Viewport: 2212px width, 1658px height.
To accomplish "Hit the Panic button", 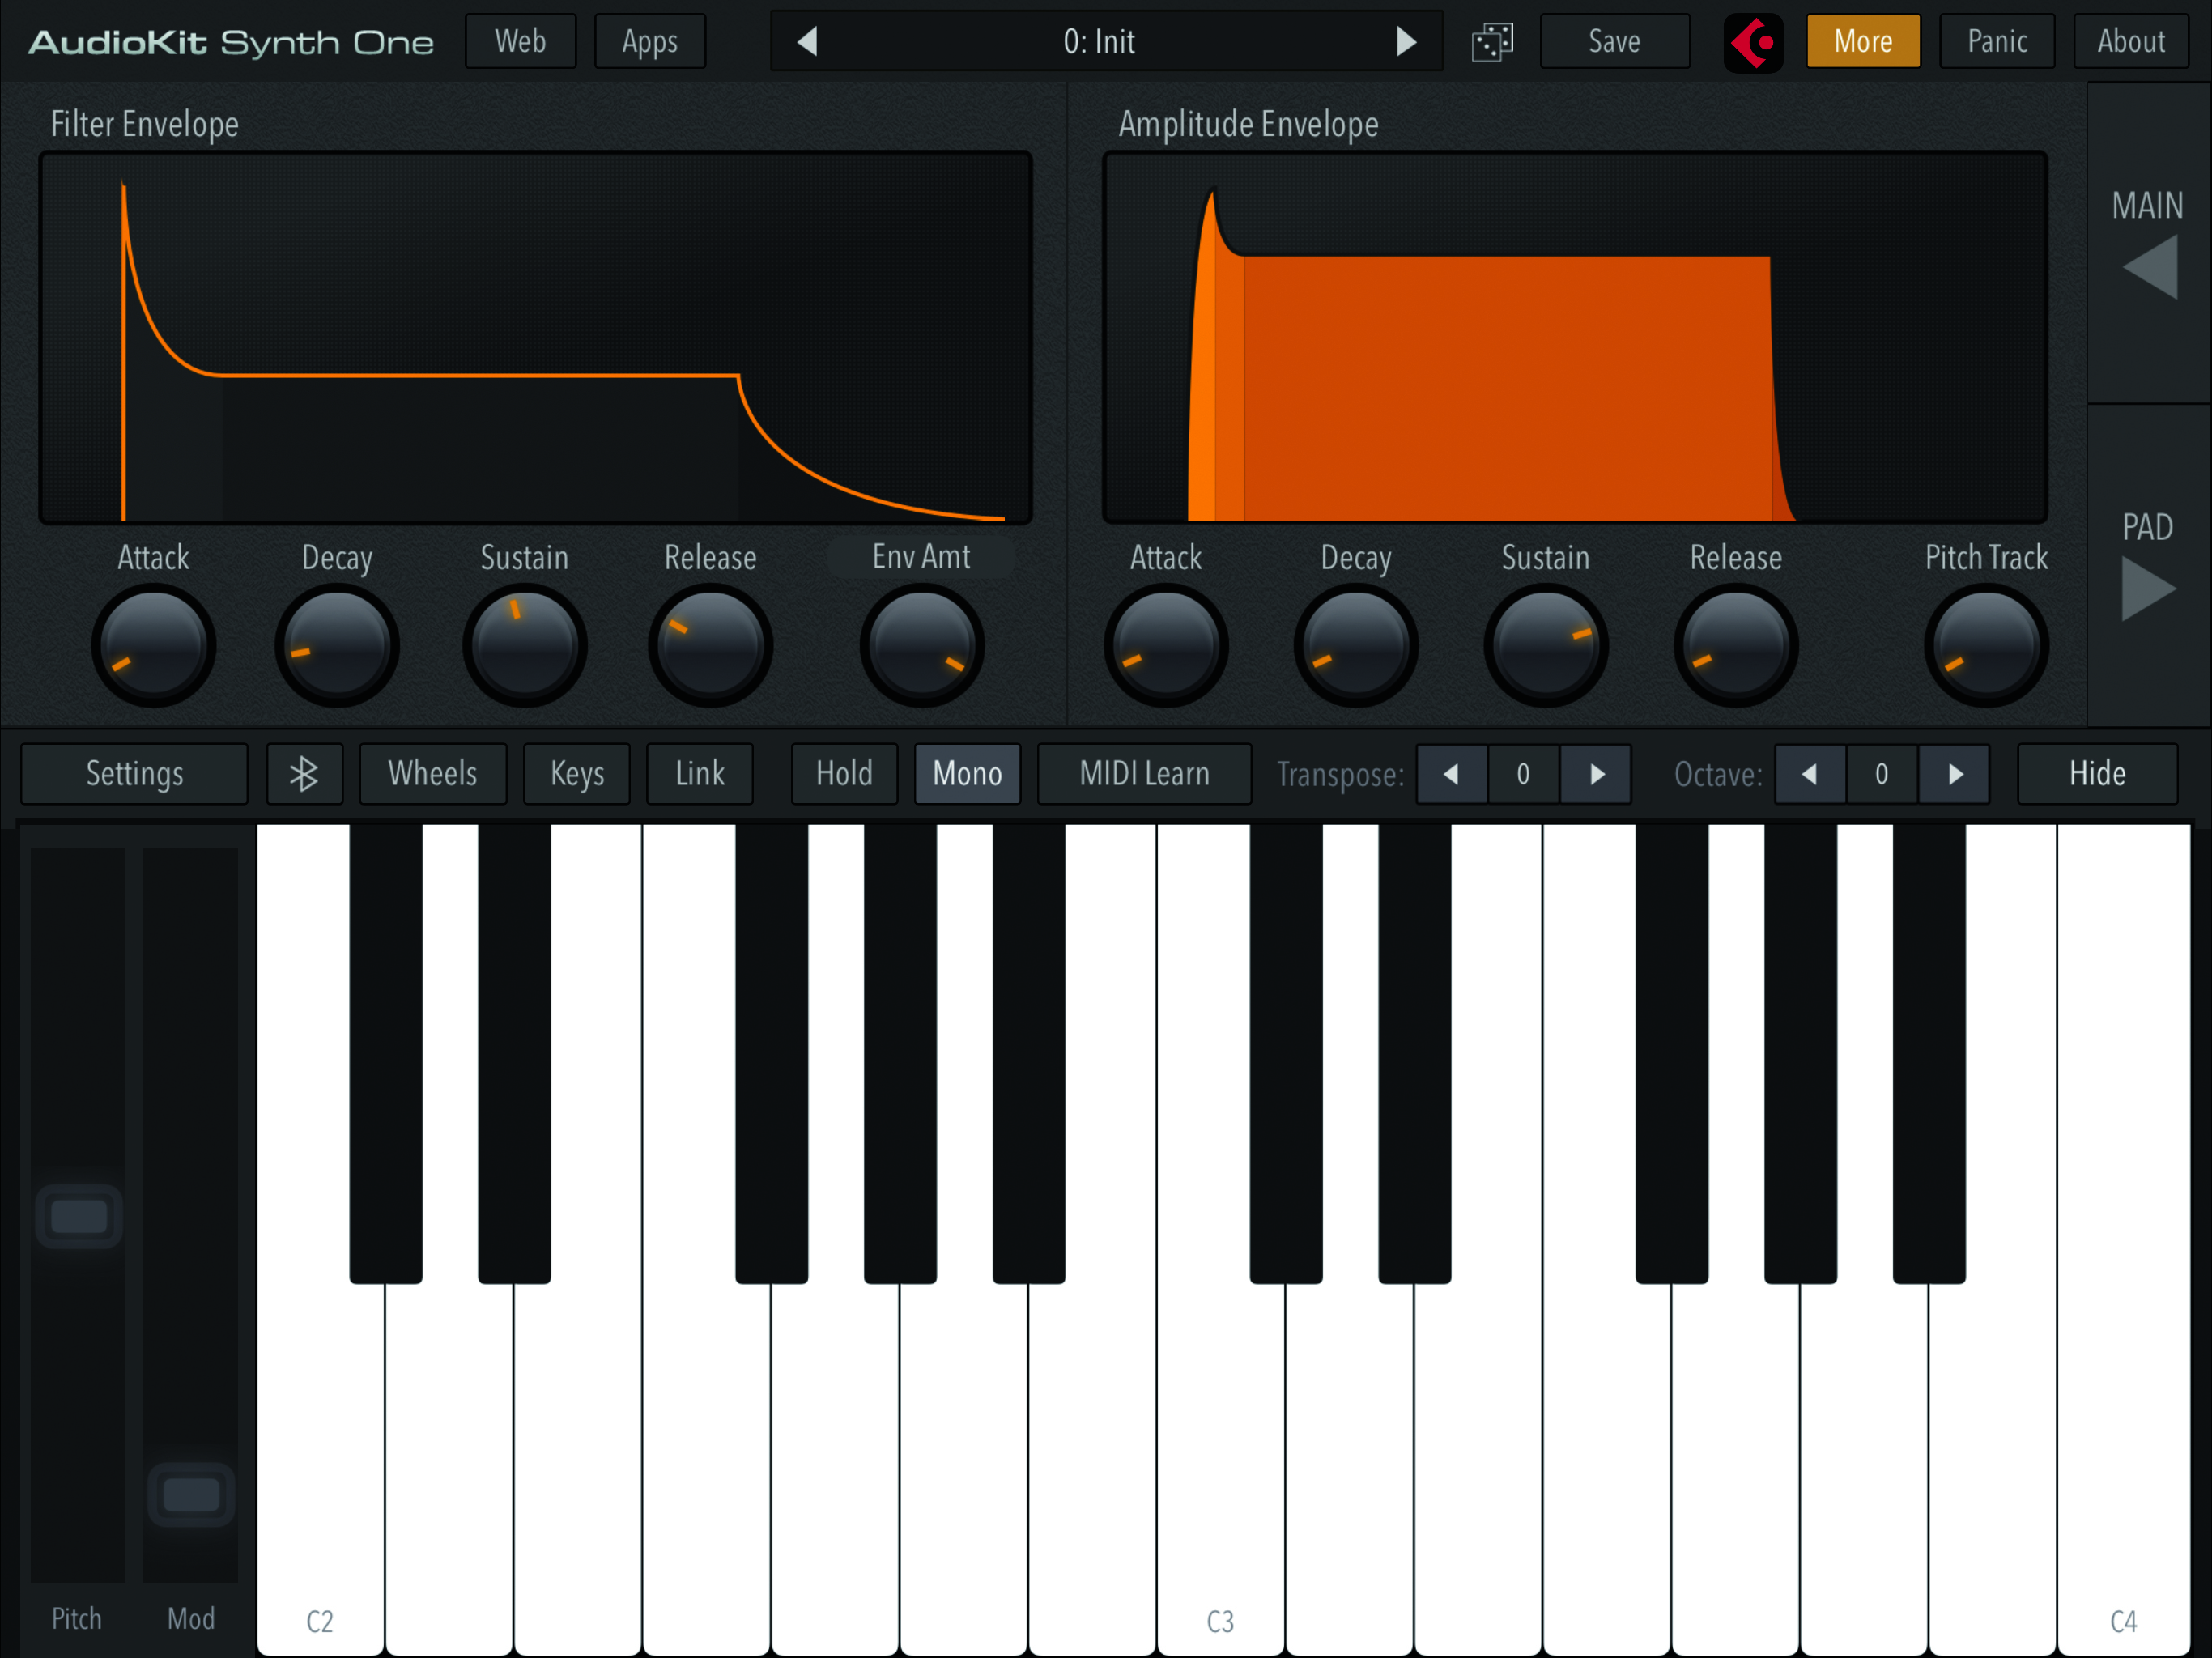I will [x=1997, y=41].
